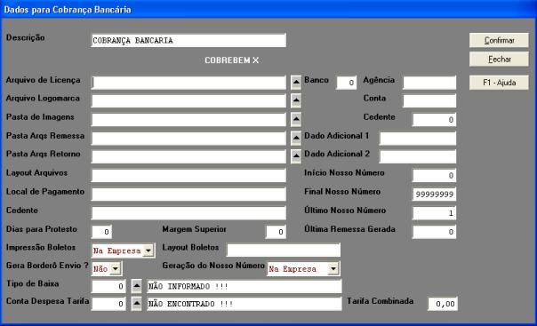Click the Dado Adicional 1 field
Screen dimensions: 537x326
click(x=418, y=139)
